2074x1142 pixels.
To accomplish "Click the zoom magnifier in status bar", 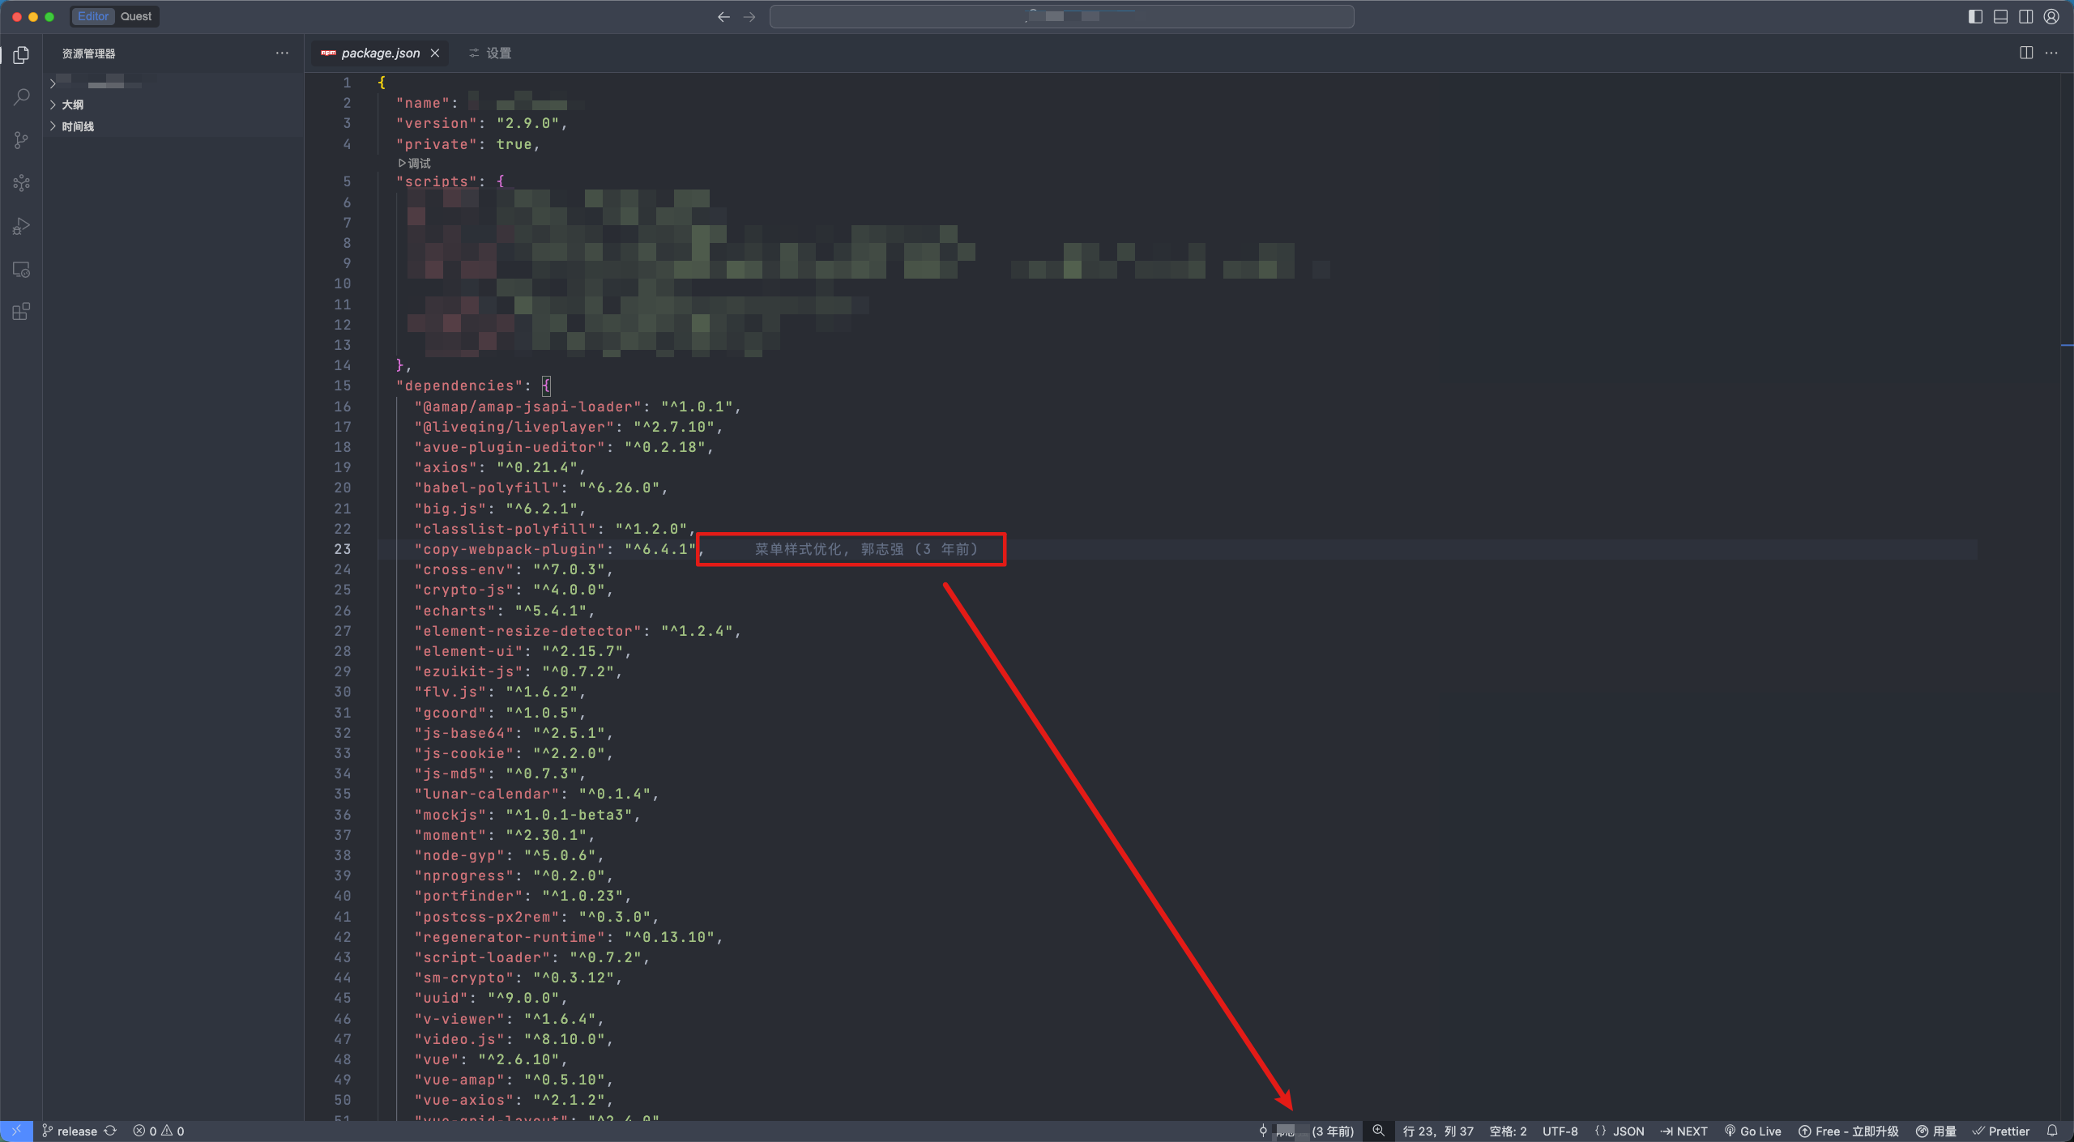I will point(1378,1131).
